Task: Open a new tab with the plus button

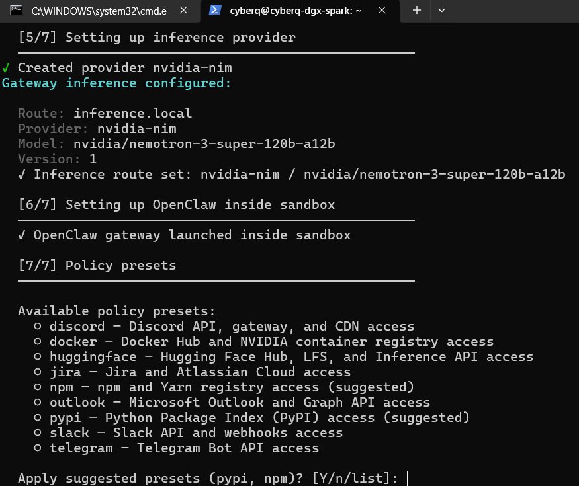Action: click(417, 11)
